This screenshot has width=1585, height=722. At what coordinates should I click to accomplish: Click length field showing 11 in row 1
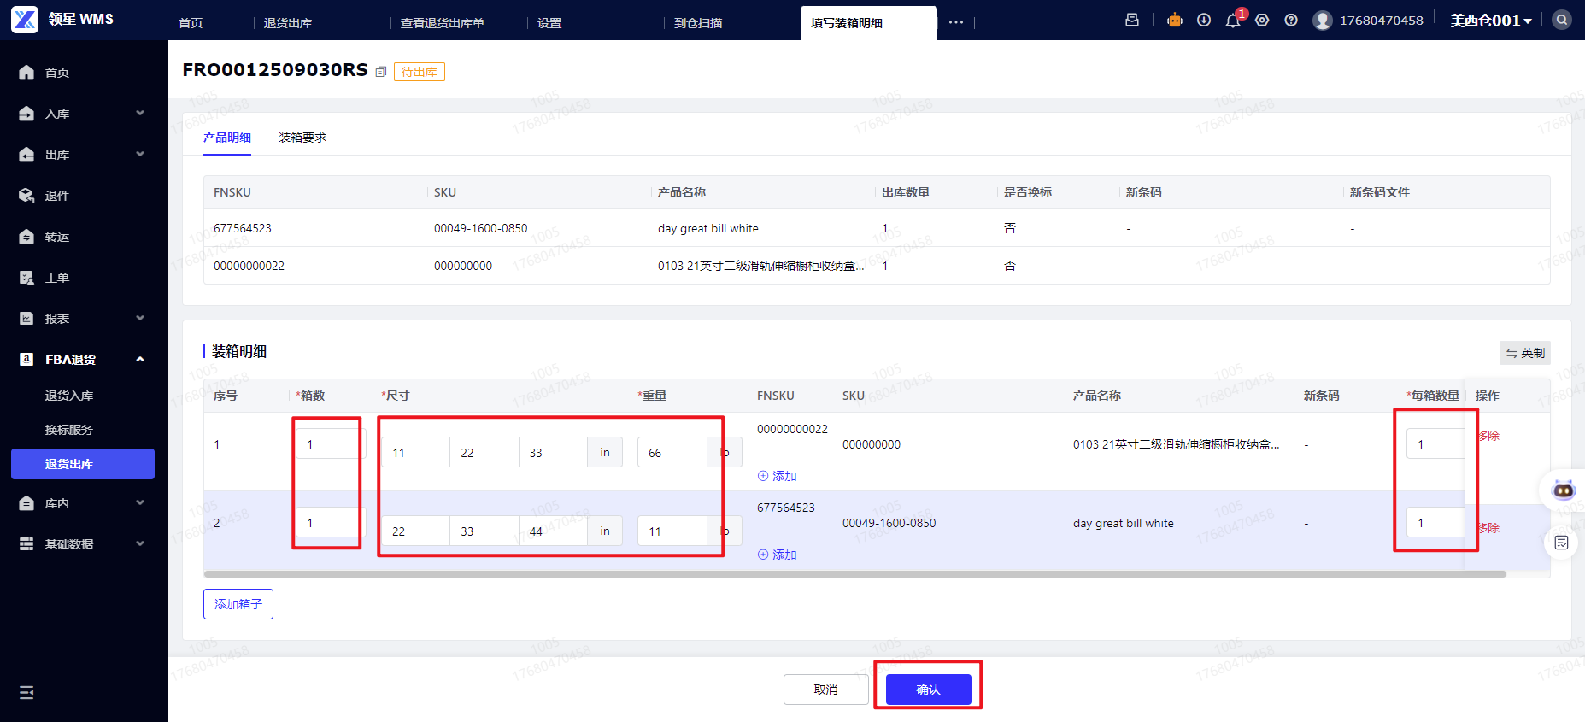(x=416, y=452)
